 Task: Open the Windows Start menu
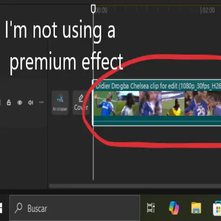pos(1,208)
